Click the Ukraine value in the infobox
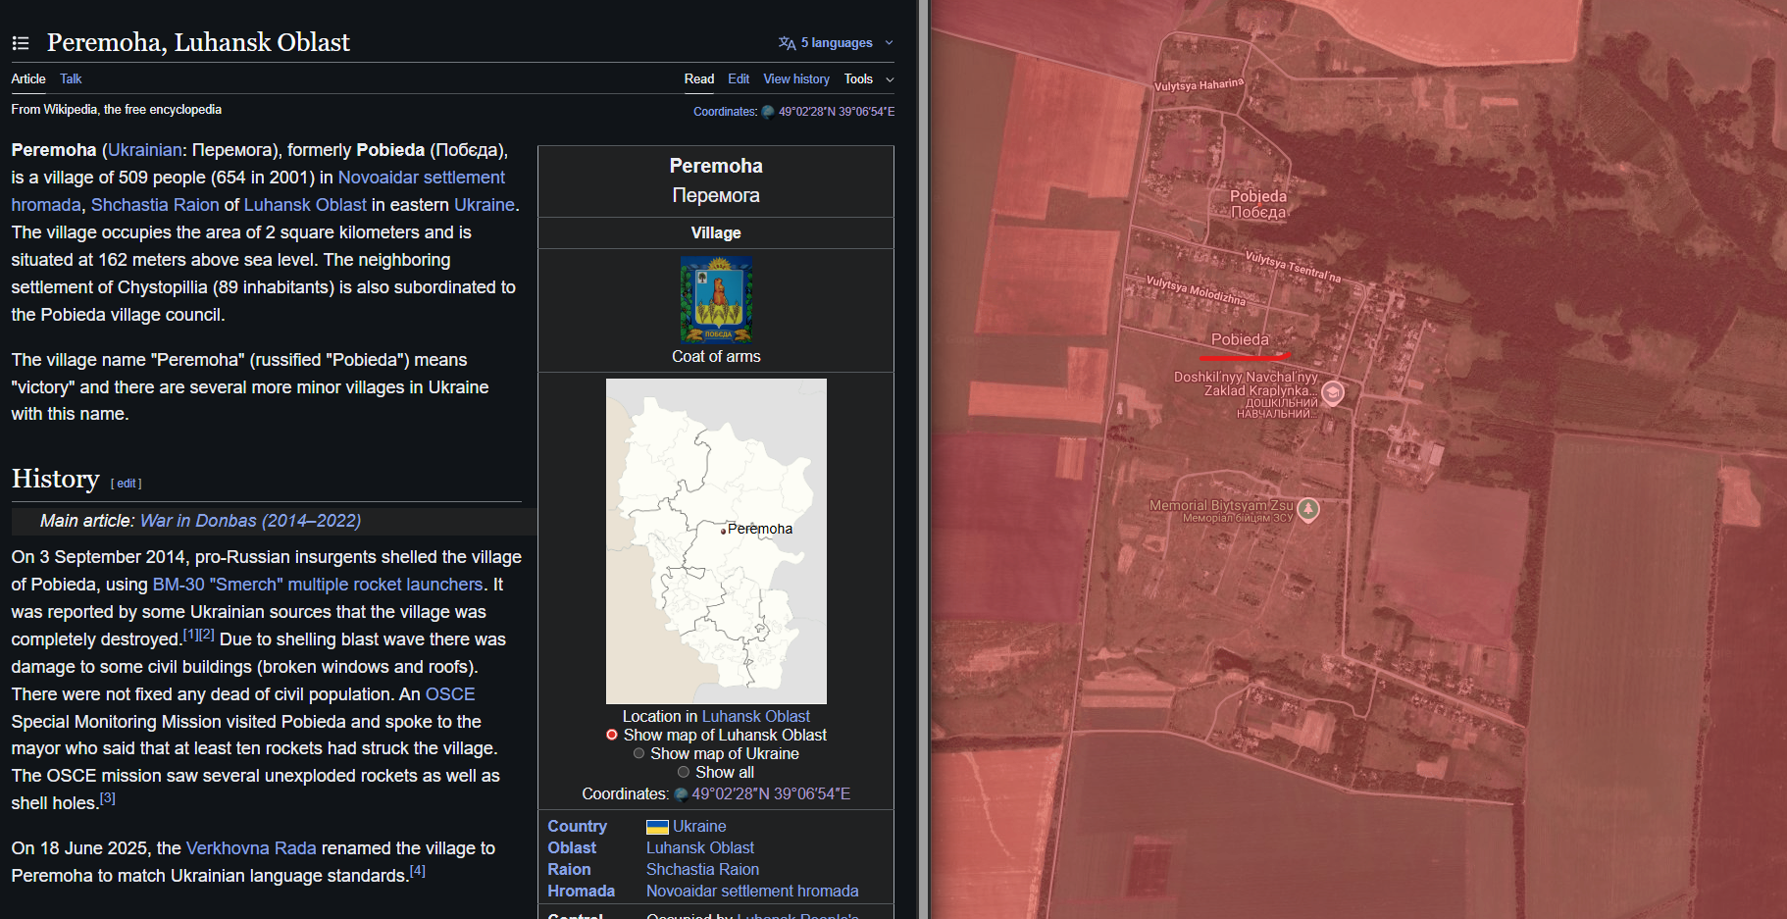This screenshot has height=919, width=1787. 699,827
